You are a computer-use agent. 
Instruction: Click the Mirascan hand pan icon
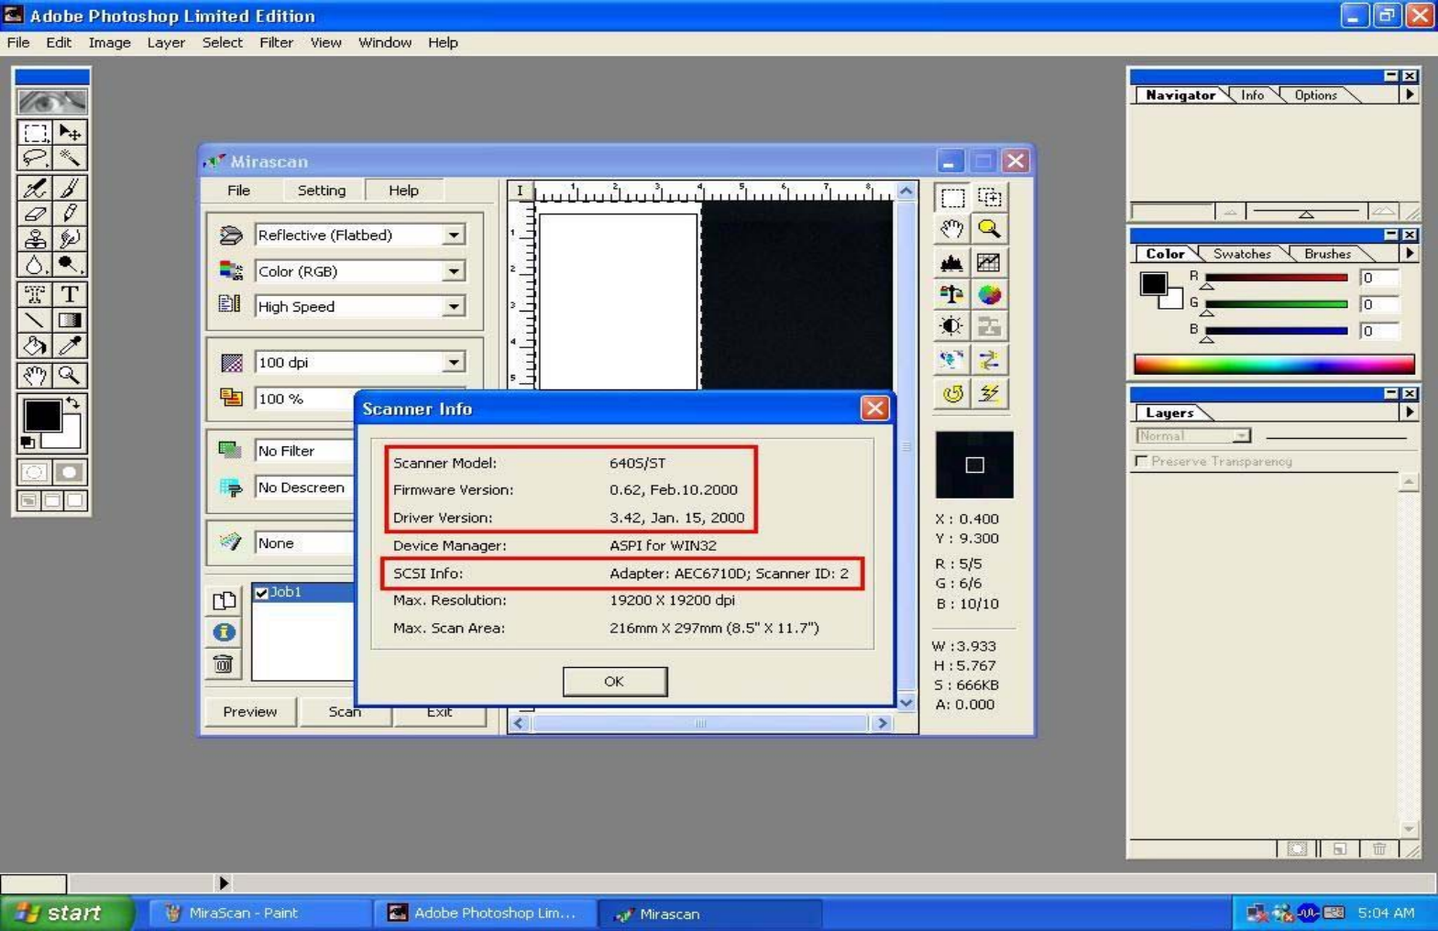pyautogui.click(x=952, y=228)
